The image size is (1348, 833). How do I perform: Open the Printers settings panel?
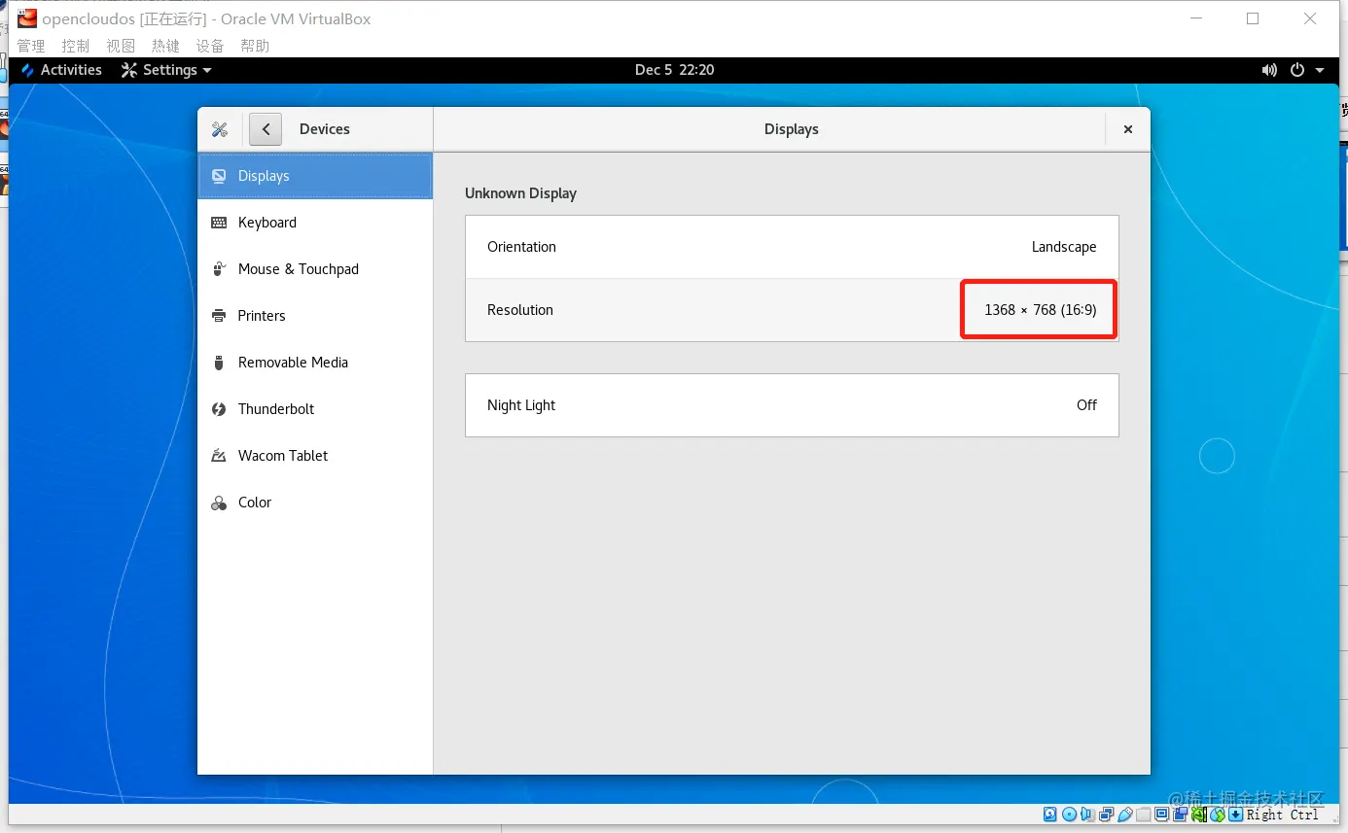click(x=315, y=316)
